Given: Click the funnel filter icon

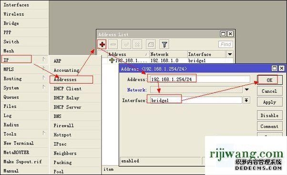Looking at the screenshot, I should (164, 44).
